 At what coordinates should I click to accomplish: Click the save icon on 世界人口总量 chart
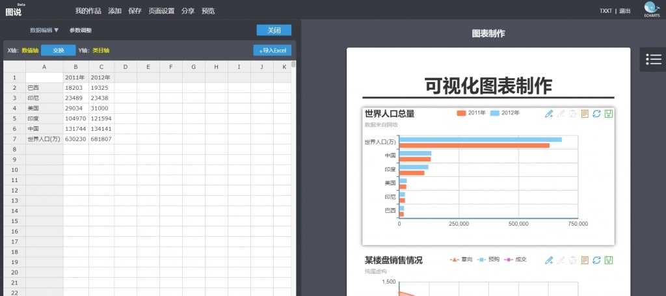[609, 114]
